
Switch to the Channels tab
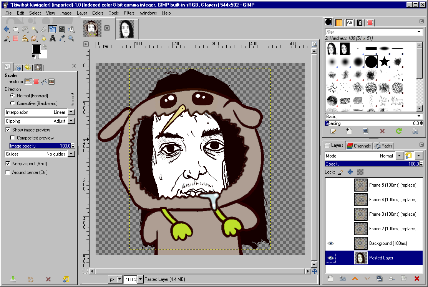tap(359, 146)
